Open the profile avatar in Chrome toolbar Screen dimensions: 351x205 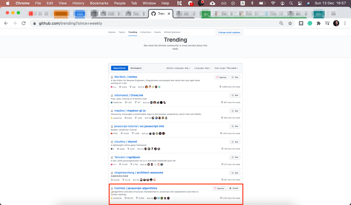(x=336, y=23)
